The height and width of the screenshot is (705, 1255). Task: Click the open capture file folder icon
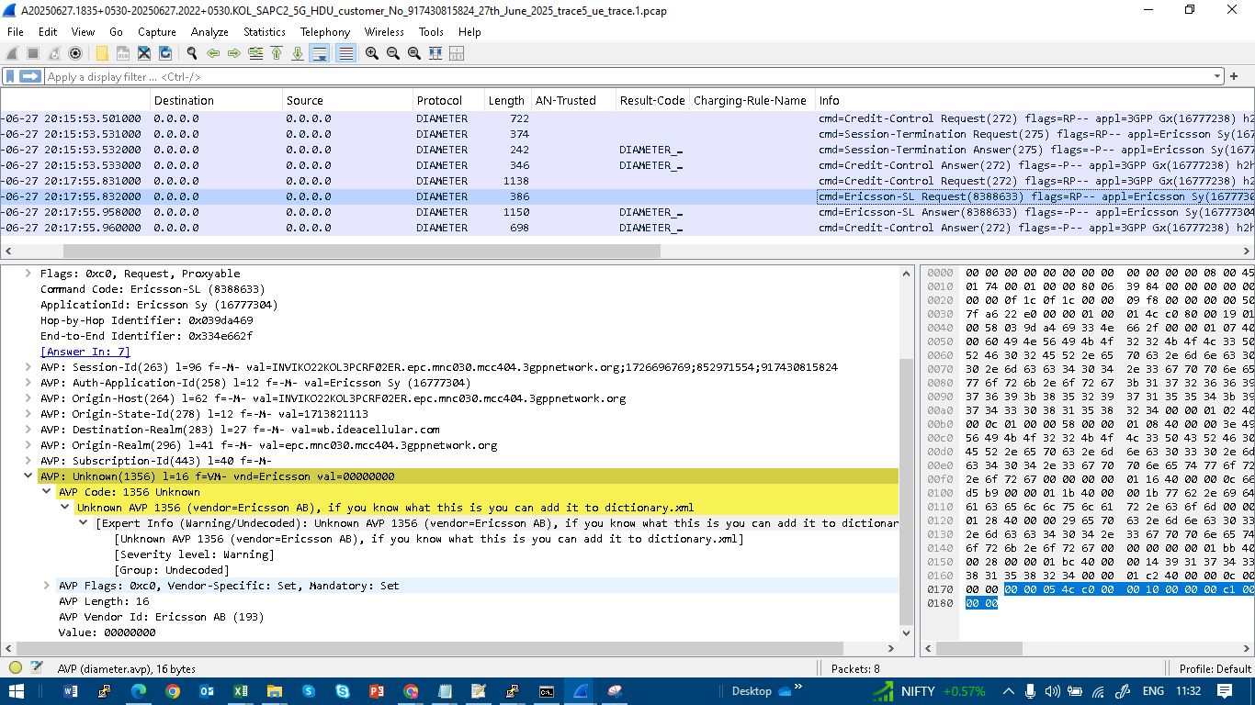point(101,54)
